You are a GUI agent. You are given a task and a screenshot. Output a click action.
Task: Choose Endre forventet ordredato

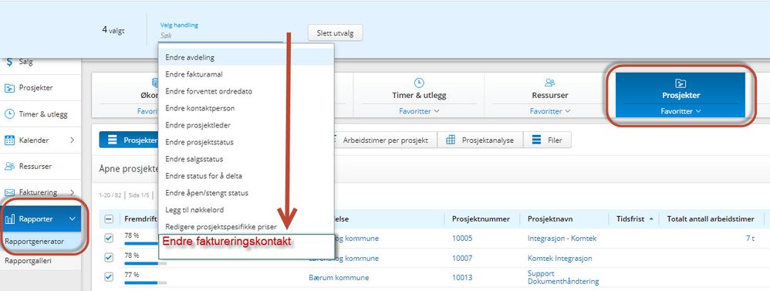(x=246, y=91)
